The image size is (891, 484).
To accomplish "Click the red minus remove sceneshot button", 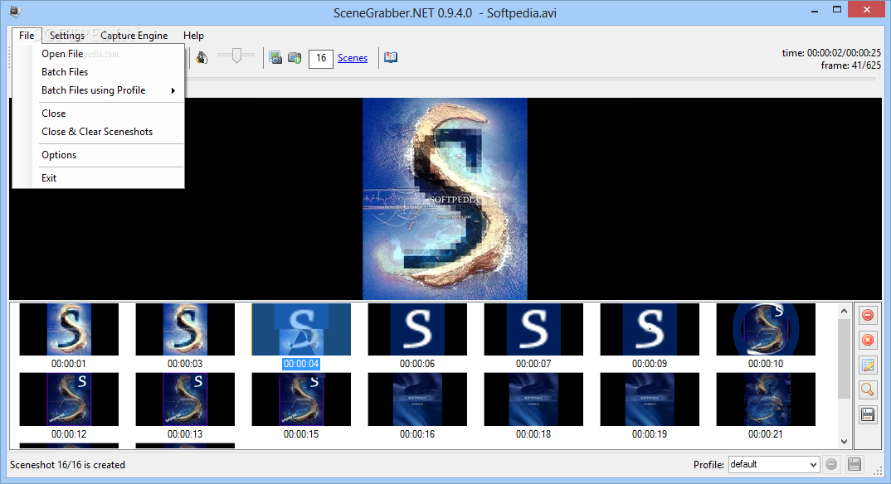I will [x=868, y=315].
